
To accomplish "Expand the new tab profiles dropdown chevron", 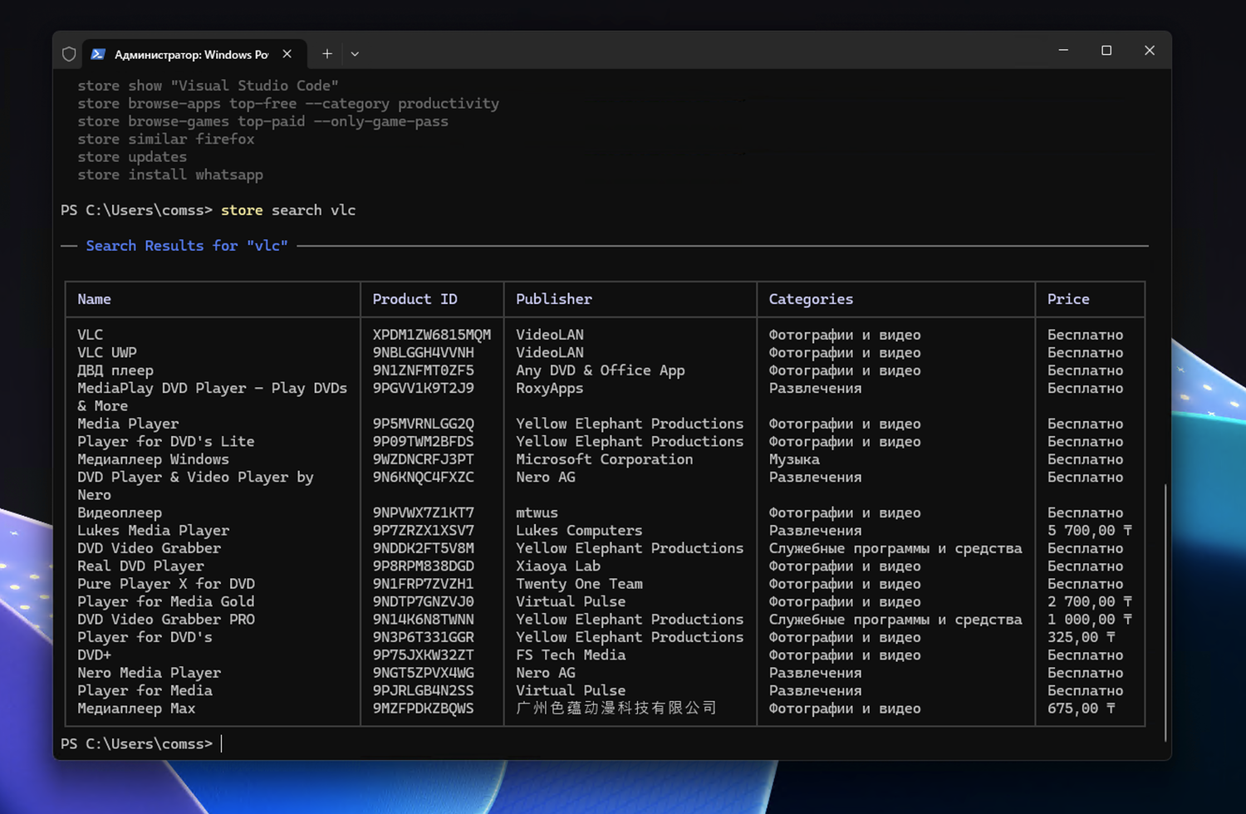I will click(355, 54).
